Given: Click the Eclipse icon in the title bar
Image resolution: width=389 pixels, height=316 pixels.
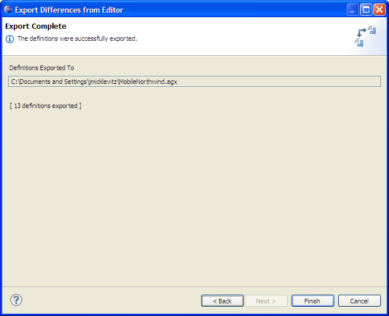Looking at the screenshot, I should [x=8, y=10].
